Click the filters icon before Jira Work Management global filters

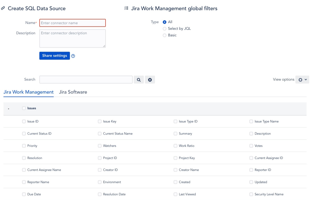tap(126, 8)
